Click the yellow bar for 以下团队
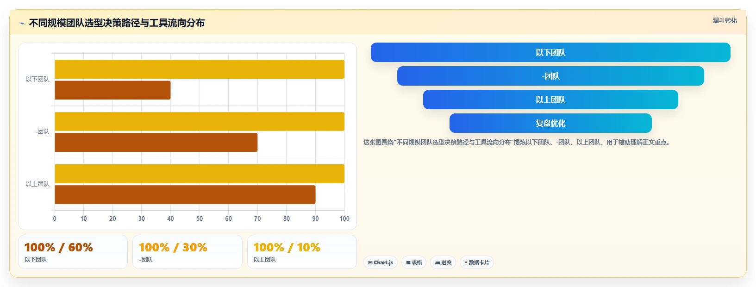 point(200,69)
